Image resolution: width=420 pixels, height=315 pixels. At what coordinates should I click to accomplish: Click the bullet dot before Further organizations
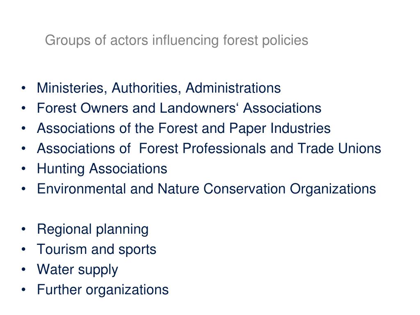click(23, 290)
